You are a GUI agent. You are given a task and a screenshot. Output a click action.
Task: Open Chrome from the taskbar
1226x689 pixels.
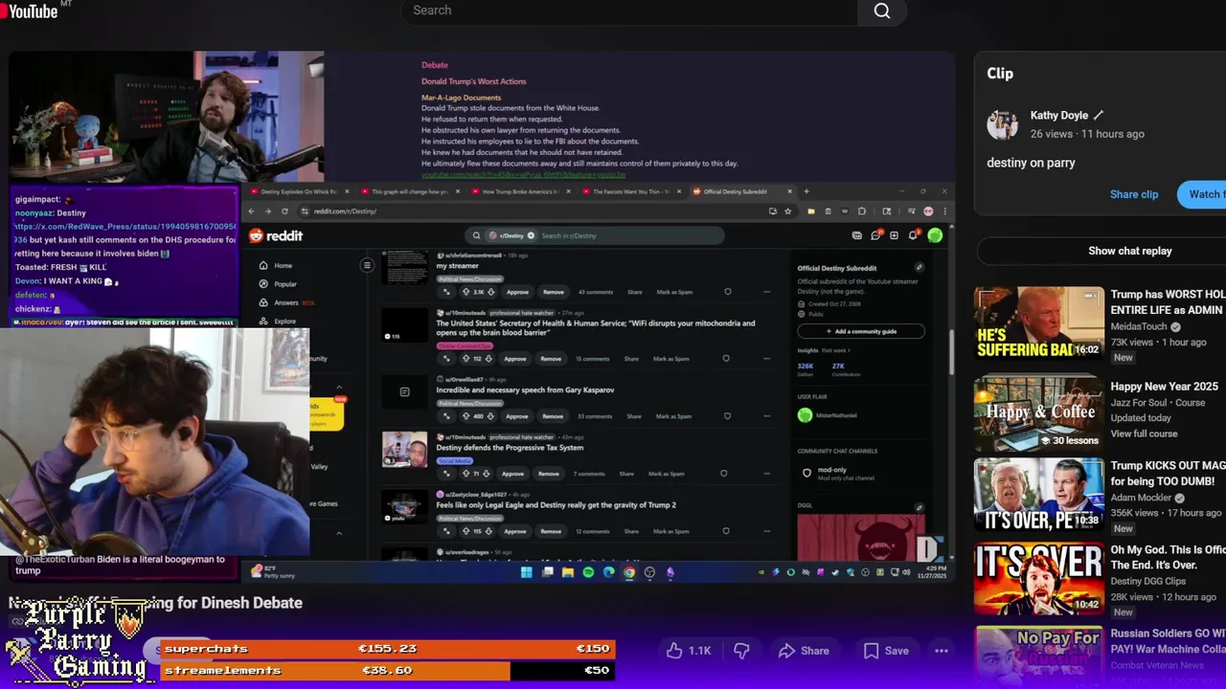click(x=629, y=572)
